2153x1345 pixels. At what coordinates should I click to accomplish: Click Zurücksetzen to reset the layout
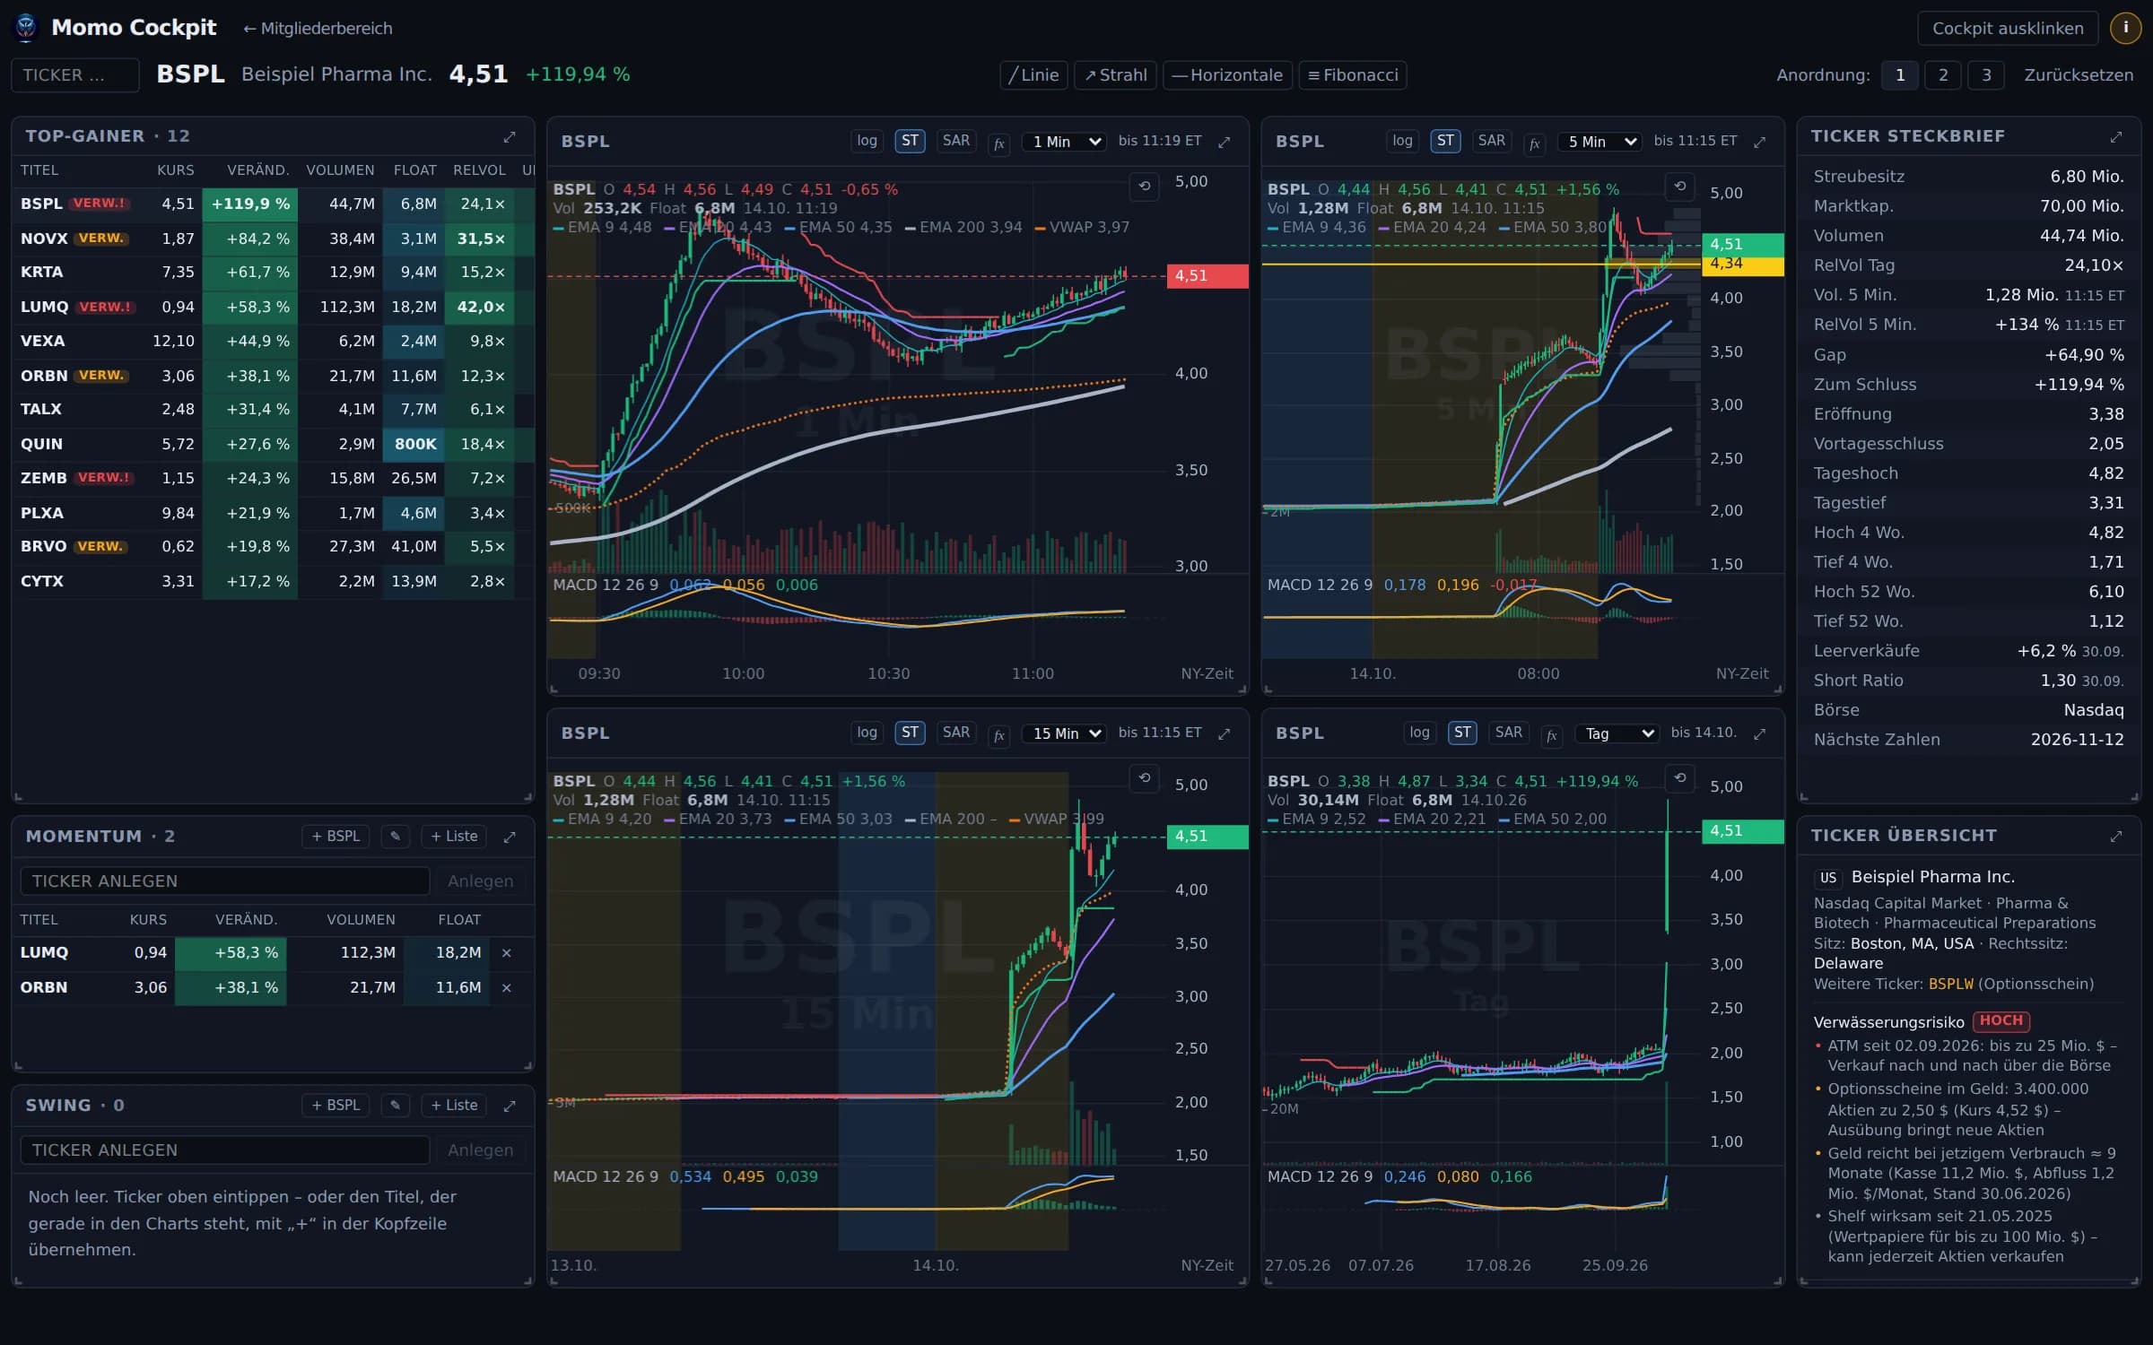tap(2079, 75)
